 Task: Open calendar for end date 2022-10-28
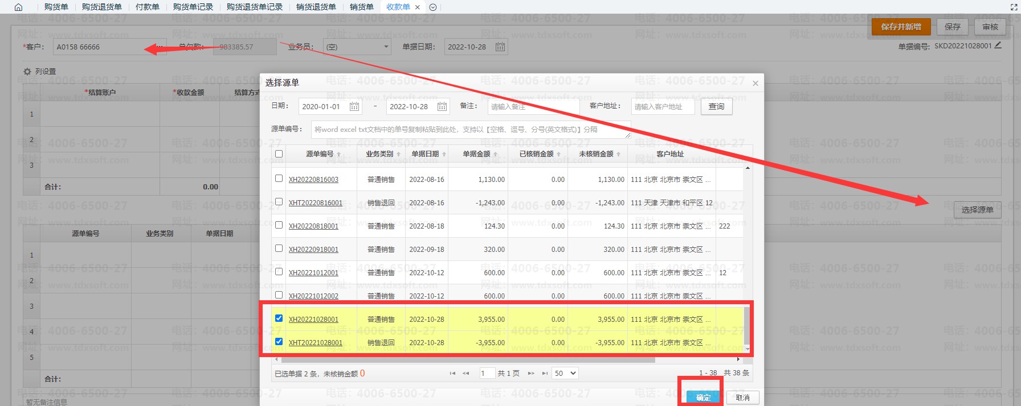click(442, 106)
